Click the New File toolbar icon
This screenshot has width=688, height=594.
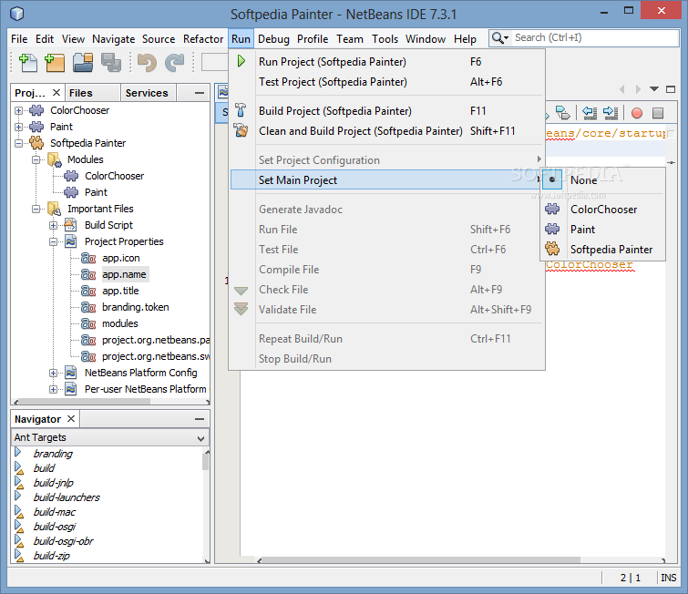pos(28,63)
